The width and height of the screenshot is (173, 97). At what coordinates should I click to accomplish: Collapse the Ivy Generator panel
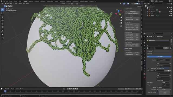pos(129,9)
